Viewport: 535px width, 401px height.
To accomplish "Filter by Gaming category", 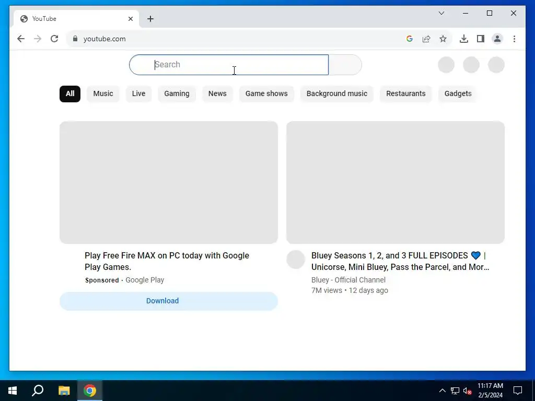I will tap(177, 94).
